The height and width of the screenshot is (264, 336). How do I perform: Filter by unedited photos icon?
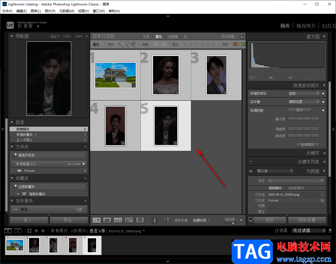[164, 44]
